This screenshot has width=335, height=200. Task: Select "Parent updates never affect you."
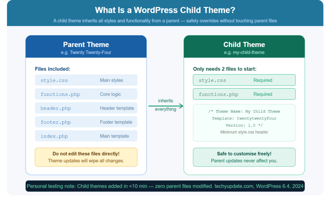tap(244, 161)
